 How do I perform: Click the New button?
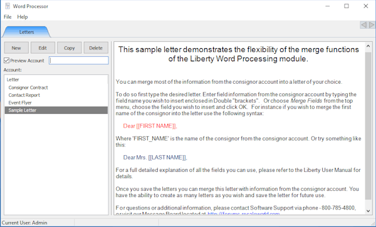(x=16, y=48)
